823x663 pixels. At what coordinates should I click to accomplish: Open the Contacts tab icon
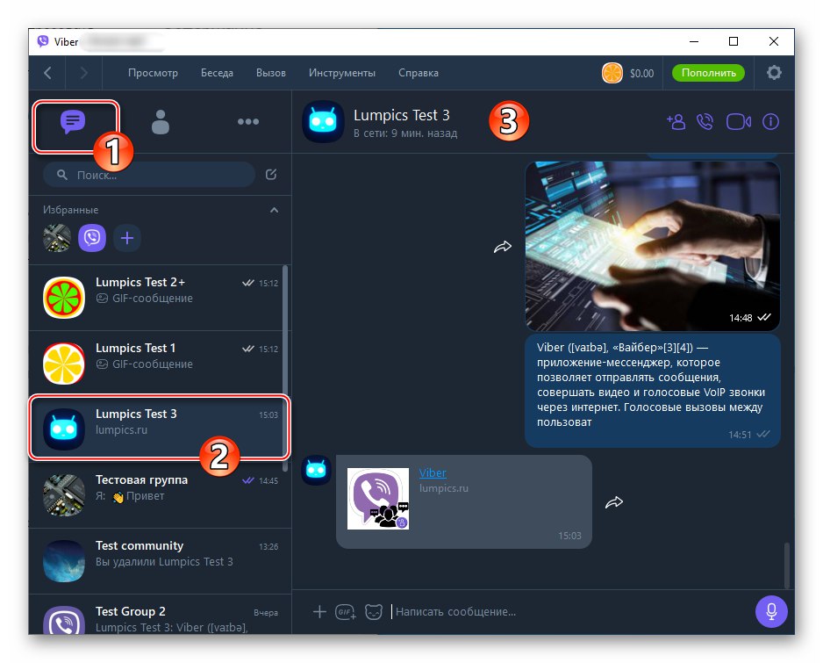click(160, 122)
